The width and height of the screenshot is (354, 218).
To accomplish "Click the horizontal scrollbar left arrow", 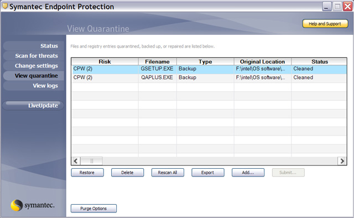I will (76, 161).
